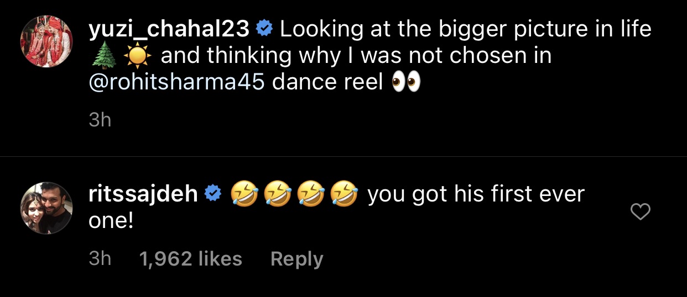Like ritssajdeh's comment with the heart icon
This screenshot has width=687, height=297.
(640, 211)
